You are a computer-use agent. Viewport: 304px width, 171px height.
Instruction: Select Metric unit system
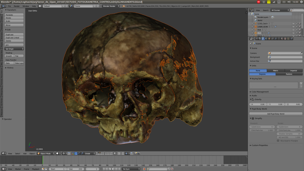point(276,71)
